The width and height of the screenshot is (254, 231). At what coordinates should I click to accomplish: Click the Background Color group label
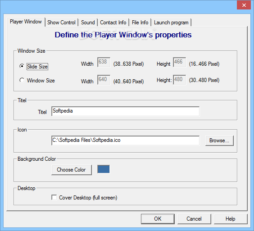tap(36, 159)
